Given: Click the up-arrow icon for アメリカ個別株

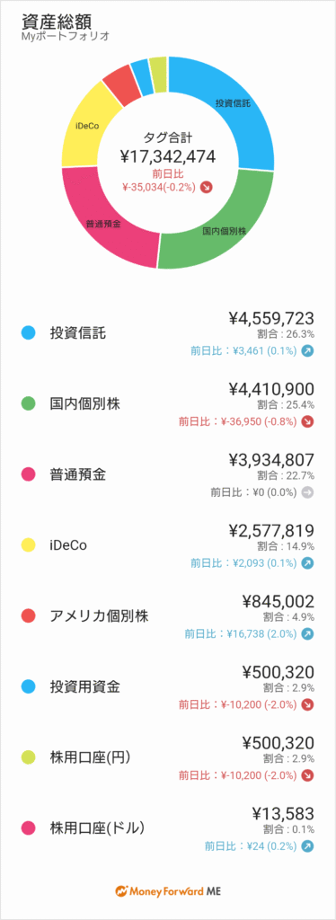Looking at the screenshot, I should [308, 633].
